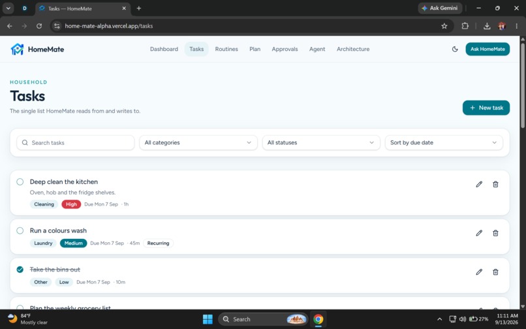Edit the Deep clean the kitchen task

[x=479, y=184]
